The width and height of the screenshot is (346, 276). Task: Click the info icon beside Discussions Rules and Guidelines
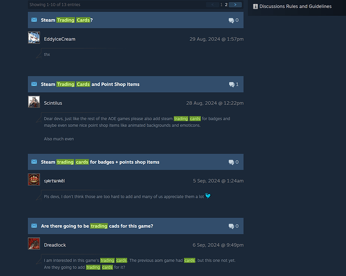[x=255, y=7]
